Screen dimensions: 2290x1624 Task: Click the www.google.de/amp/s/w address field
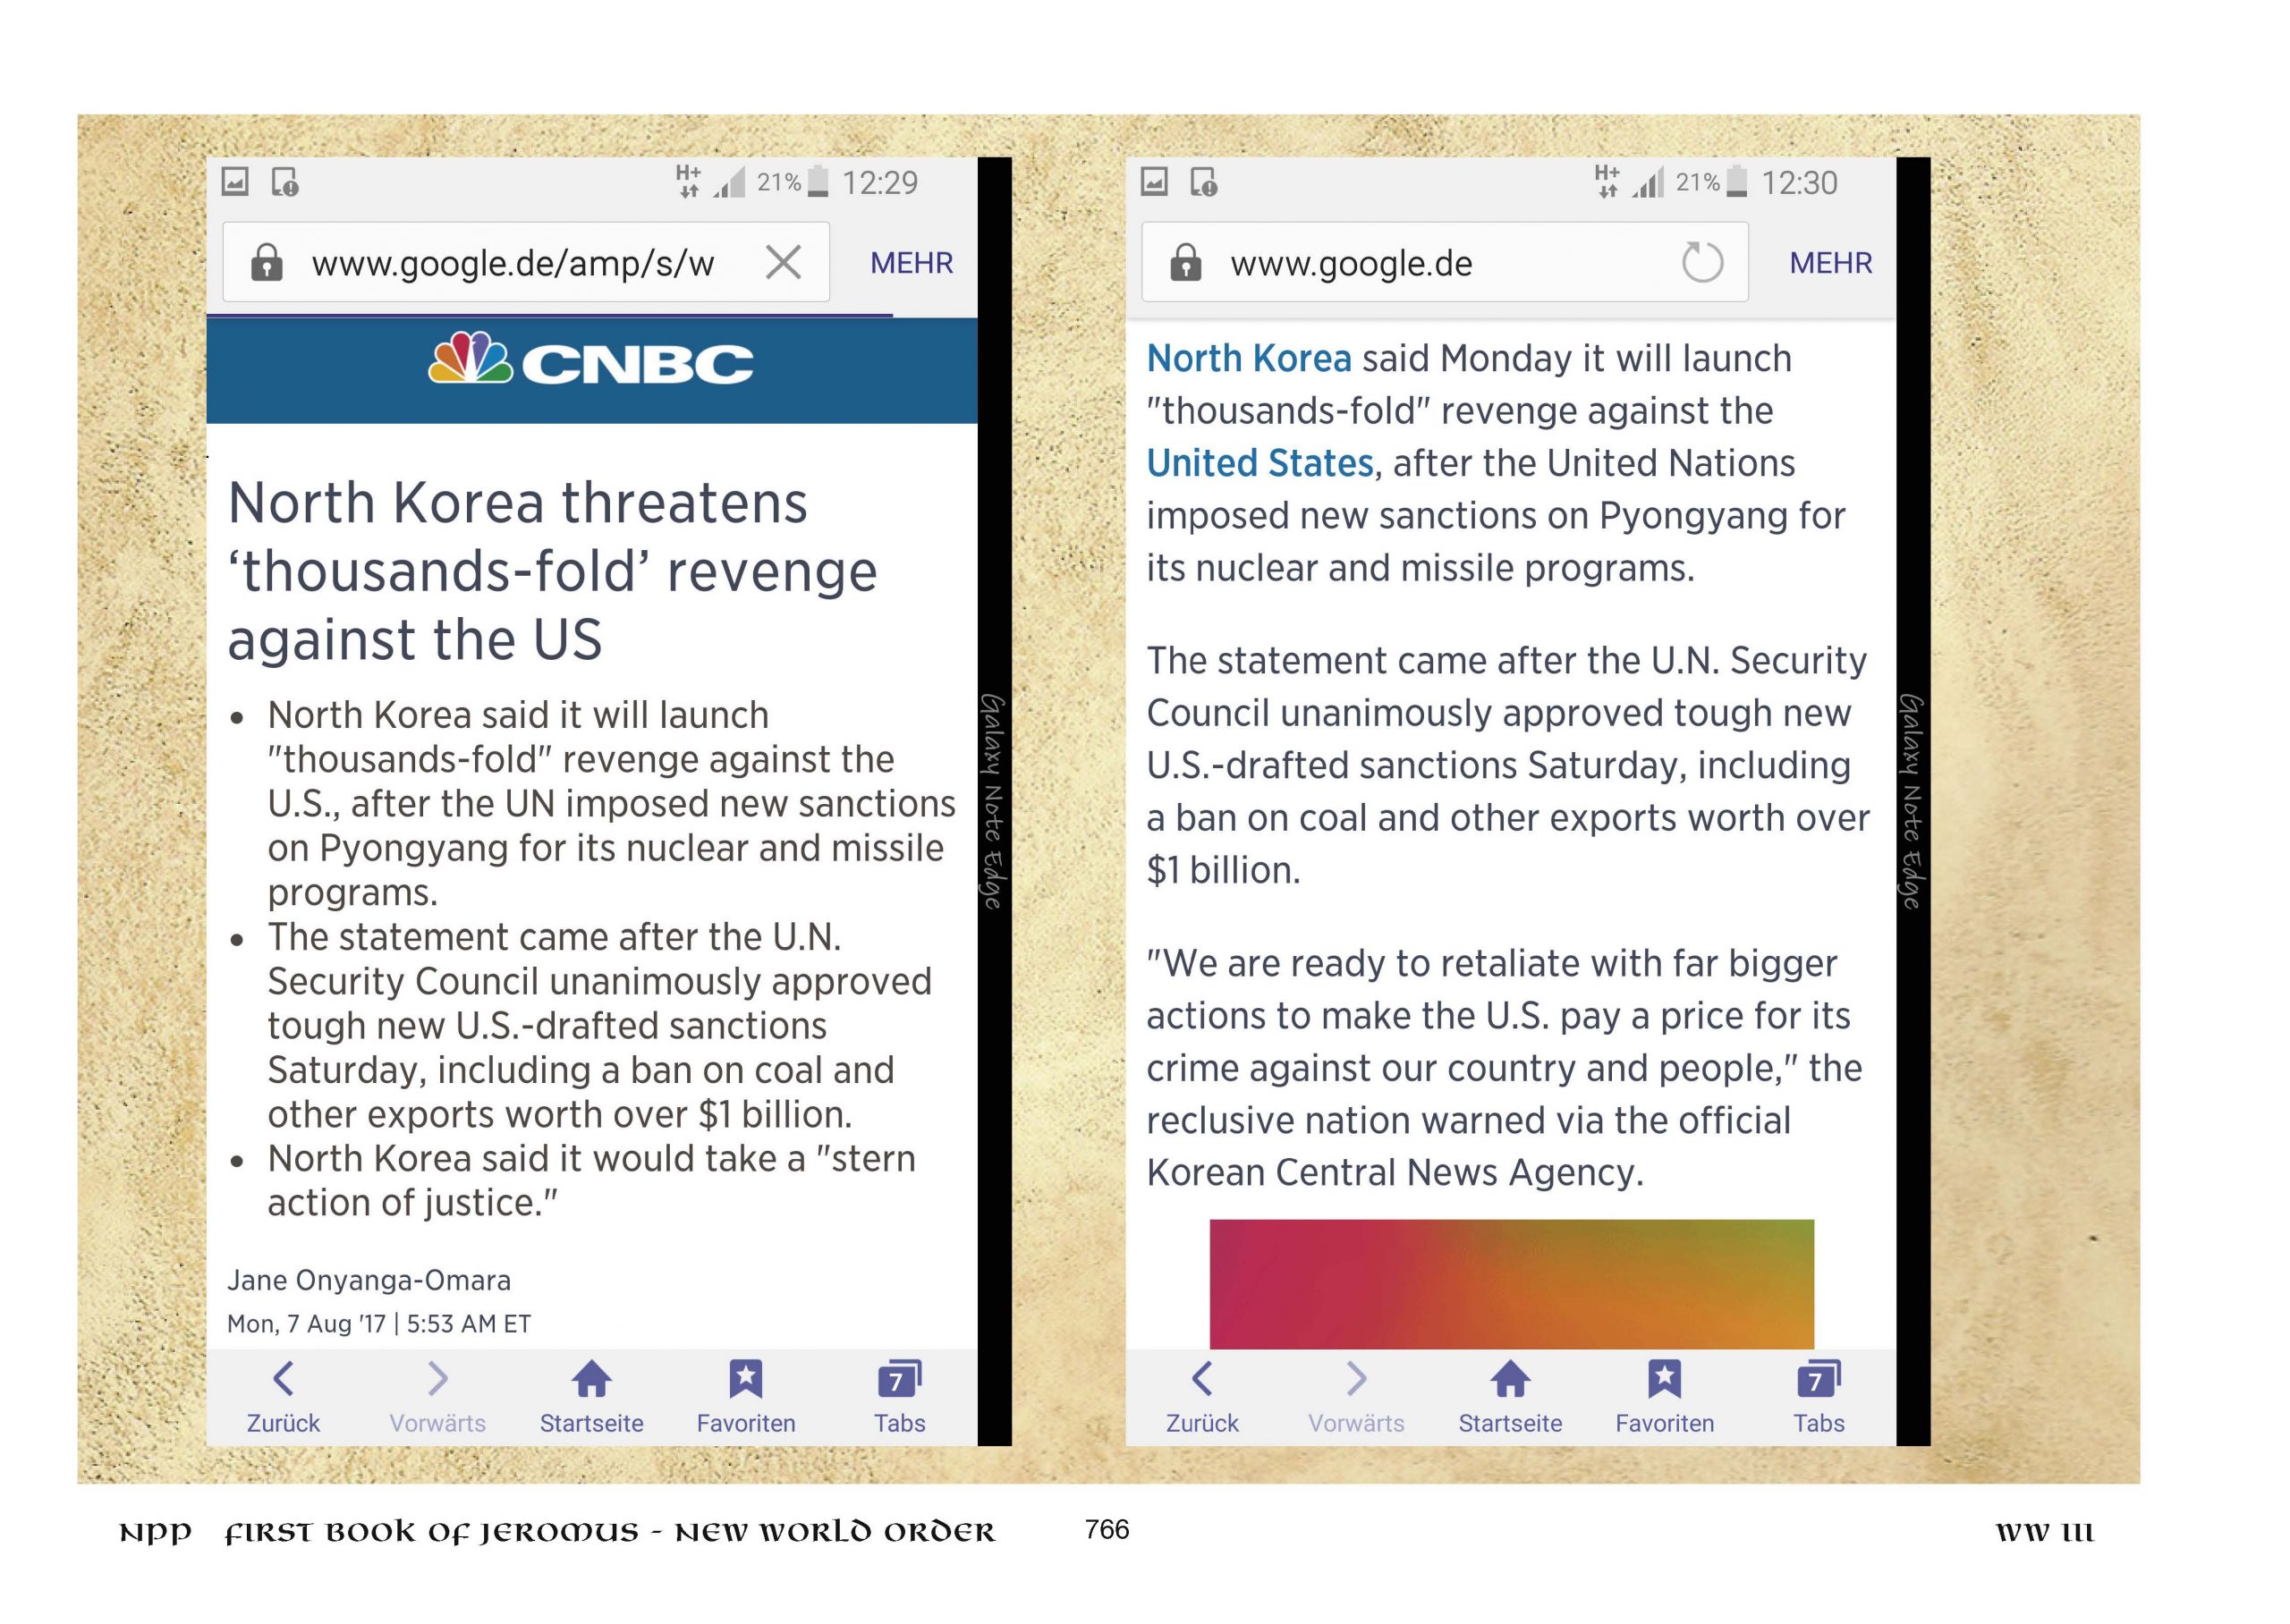coord(512,263)
